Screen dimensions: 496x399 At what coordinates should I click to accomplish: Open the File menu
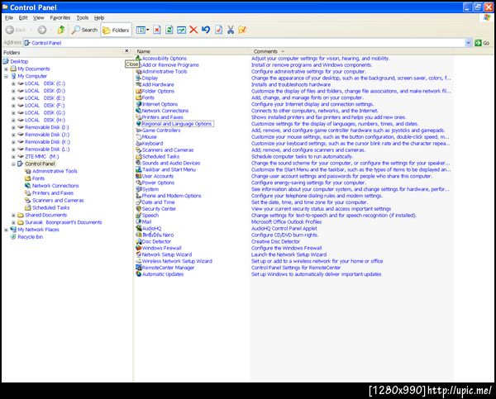click(x=9, y=17)
